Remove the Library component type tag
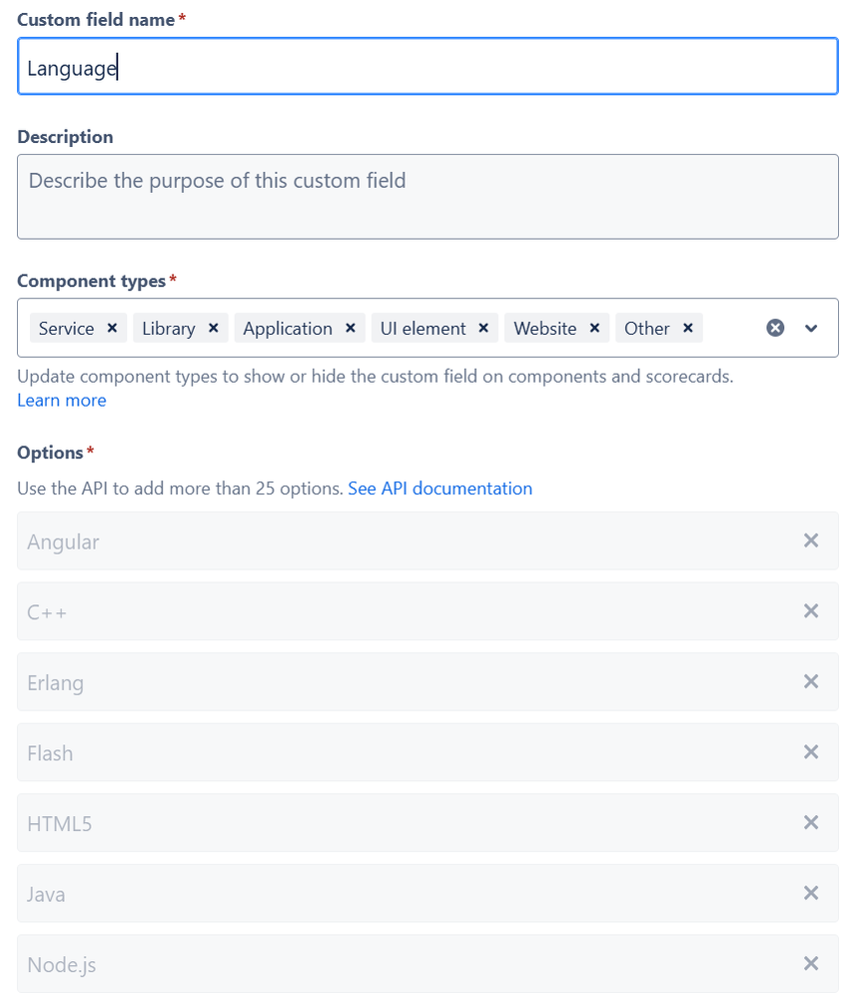Viewport: 847px width, 998px height. [x=213, y=328]
